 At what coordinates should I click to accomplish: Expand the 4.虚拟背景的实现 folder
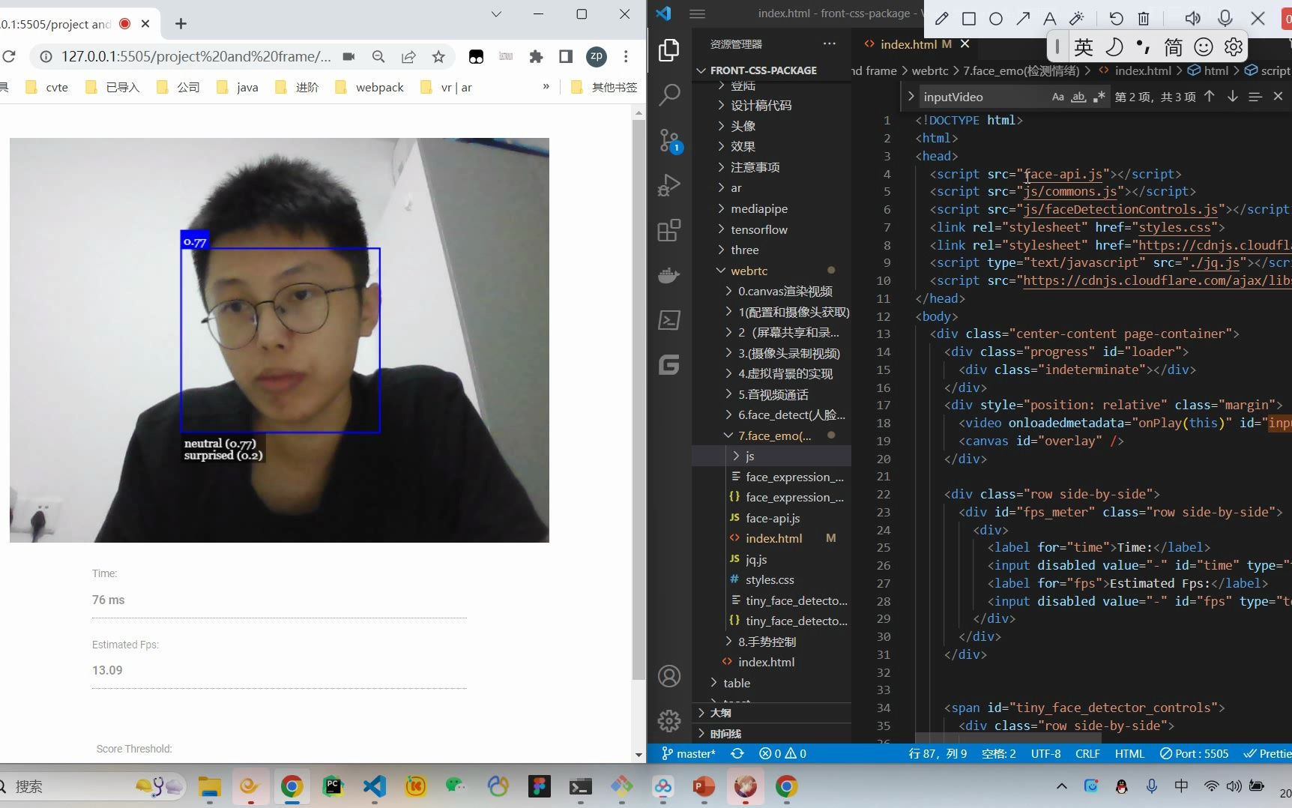[772, 373]
